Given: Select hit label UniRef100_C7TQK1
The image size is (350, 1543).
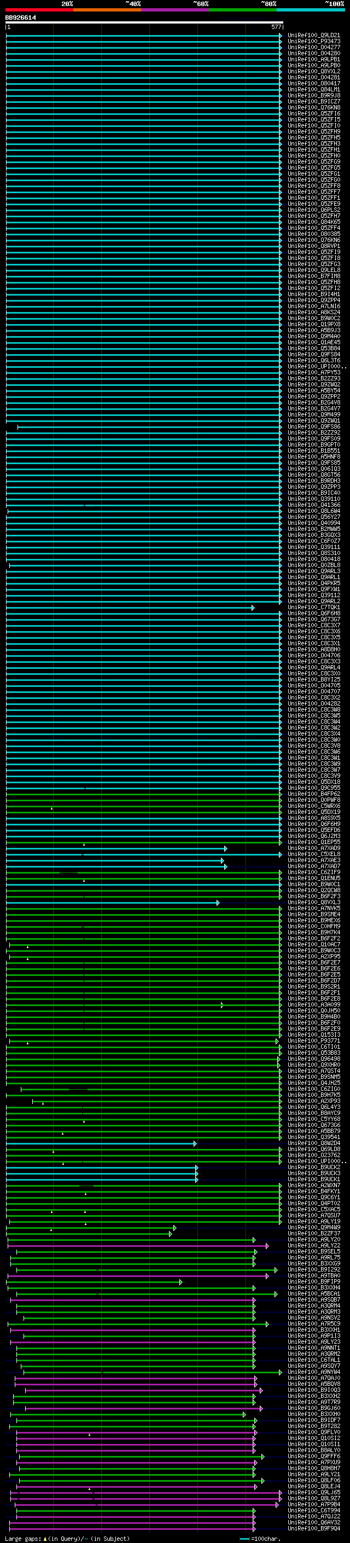Looking at the screenshot, I should click(314, 608).
